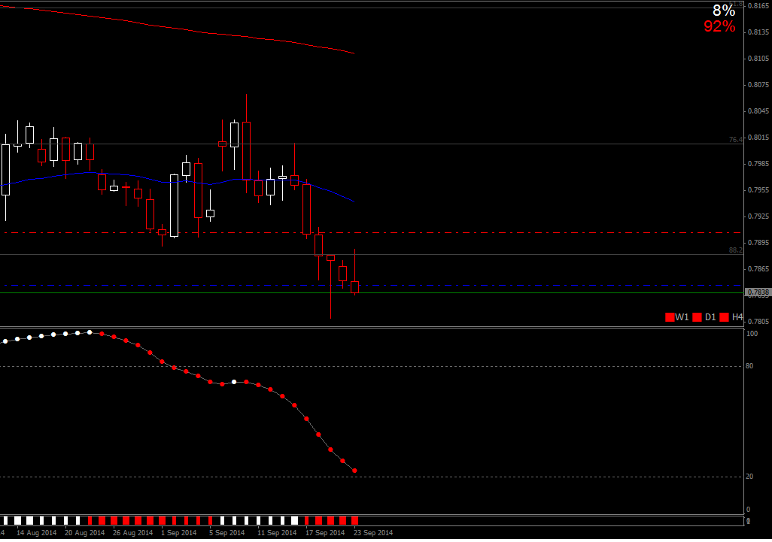Click the last candle on 23 Sep
The image size is (772, 542).
click(x=355, y=287)
